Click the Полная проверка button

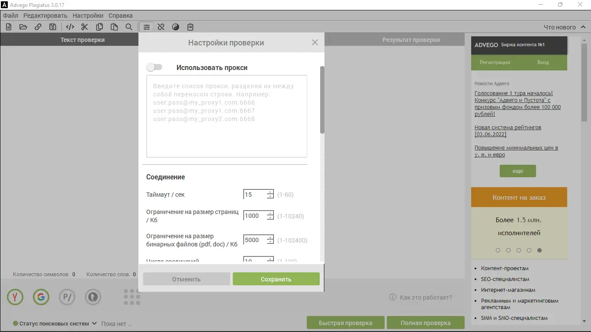[x=425, y=323]
